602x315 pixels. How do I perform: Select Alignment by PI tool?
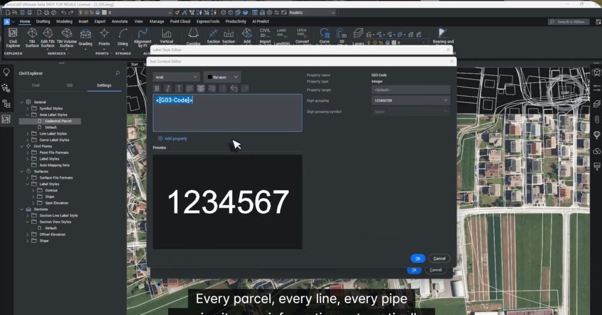point(142,38)
